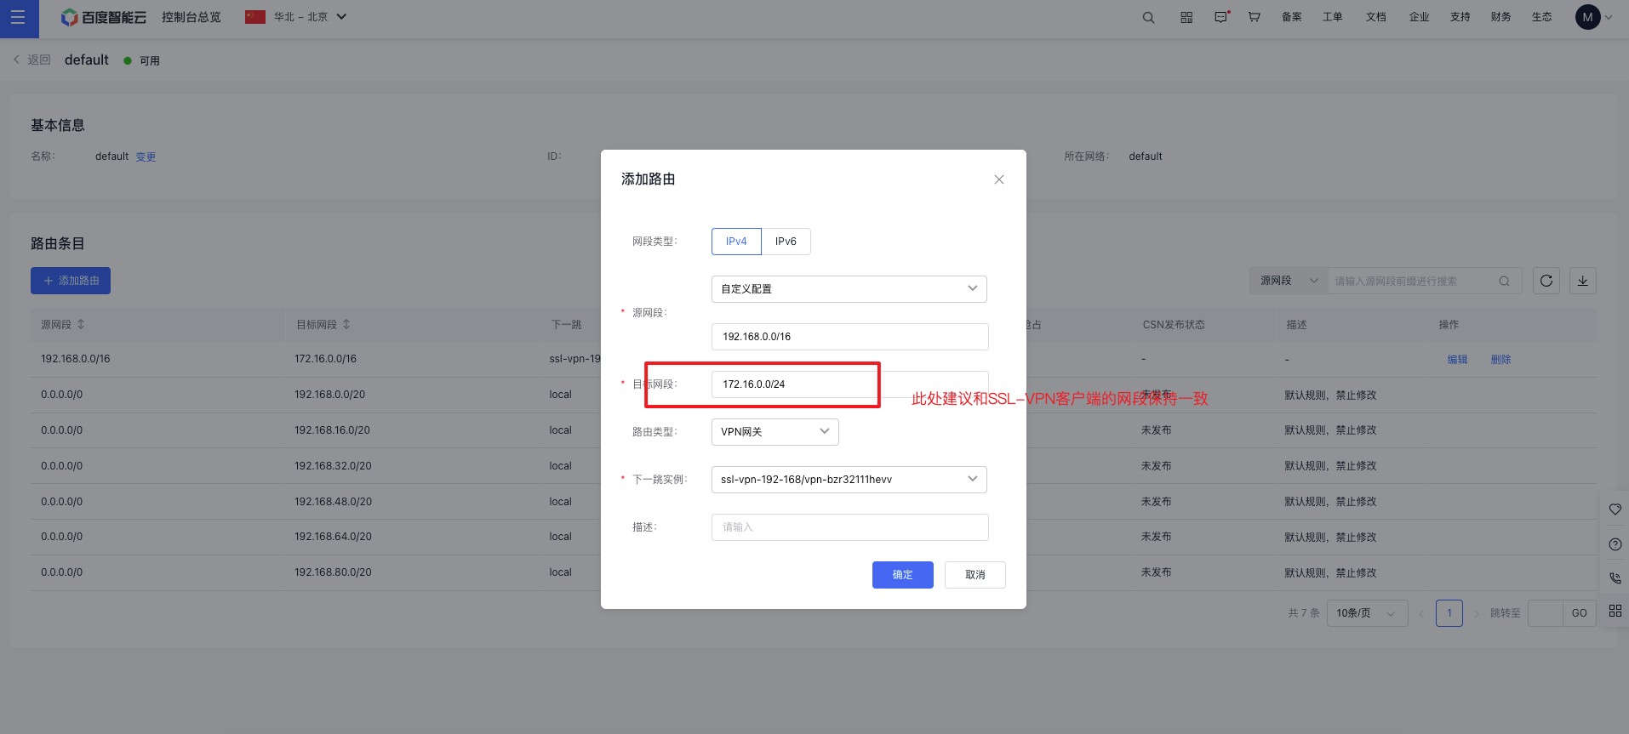The height and width of the screenshot is (734, 1629).
Task: Click the 跳转至 page number input
Action: [1546, 613]
